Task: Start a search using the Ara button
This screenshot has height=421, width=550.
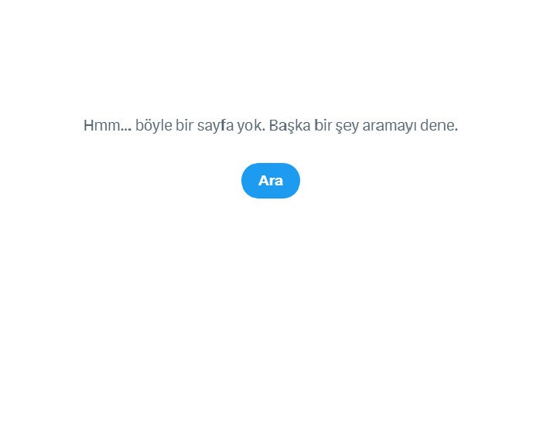Action: pos(271,181)
